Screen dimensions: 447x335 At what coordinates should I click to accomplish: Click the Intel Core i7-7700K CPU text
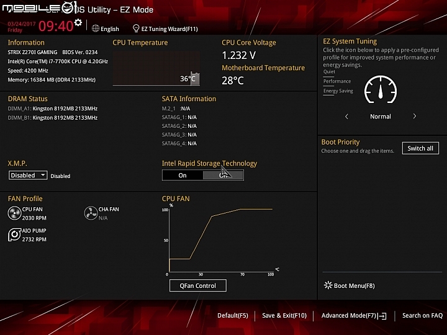pos(58,61)
